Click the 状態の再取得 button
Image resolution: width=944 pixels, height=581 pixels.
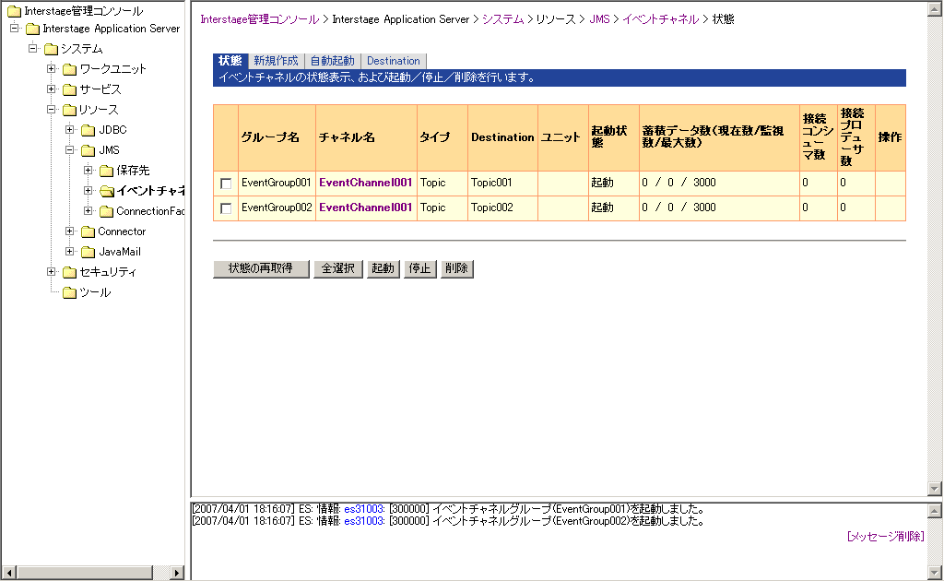coord(261,268)
